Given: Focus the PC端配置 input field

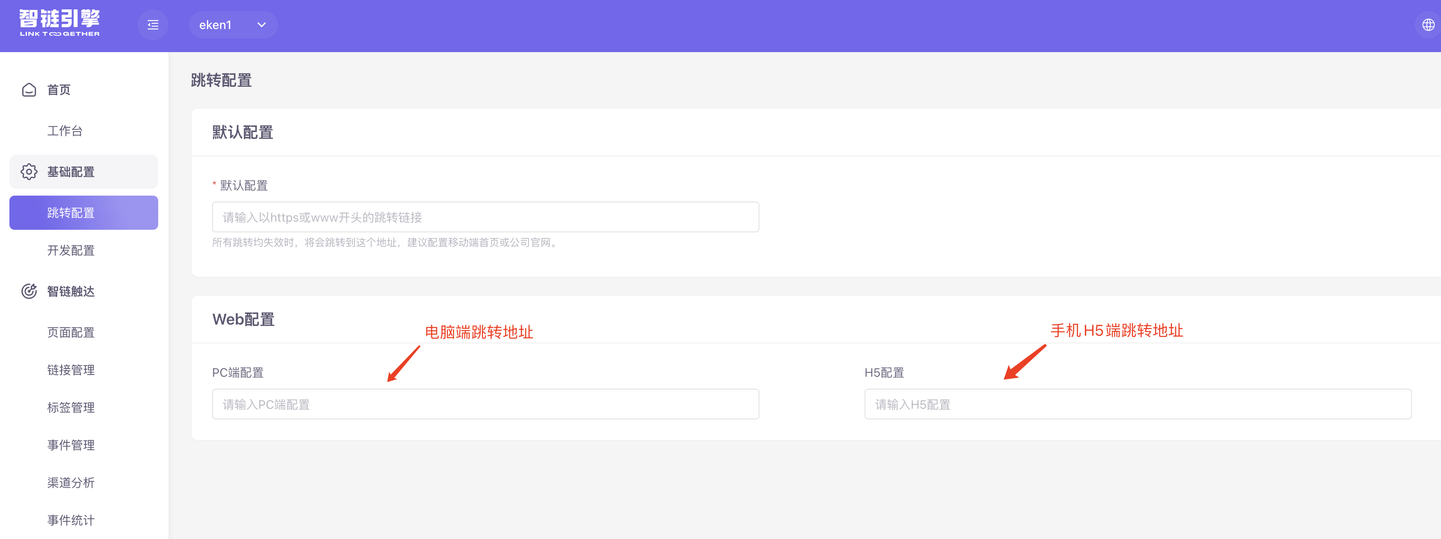Looking at the screenshot, I should (485, 404).
